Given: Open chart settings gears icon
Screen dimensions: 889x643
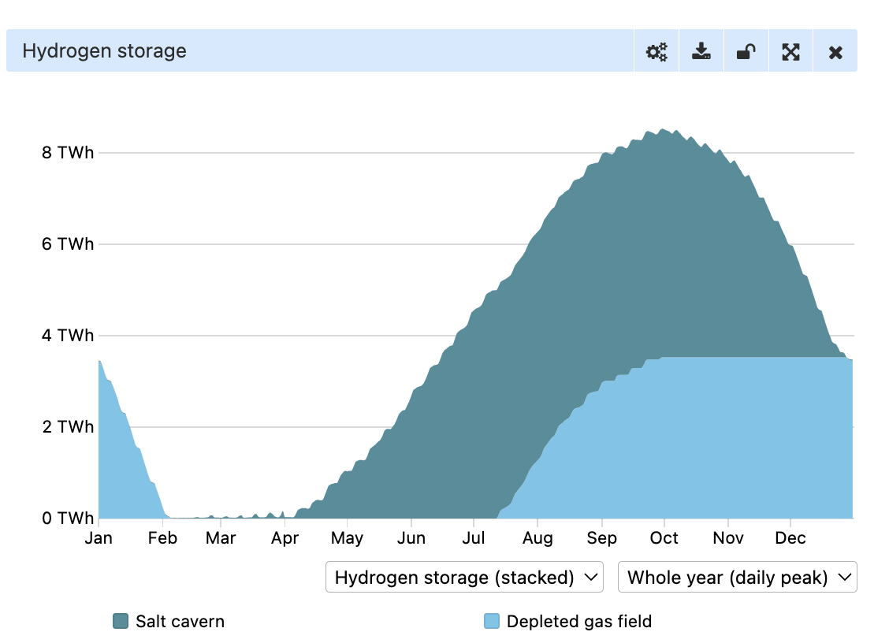Looking at the screenshot, I should (x=657, y=51).
